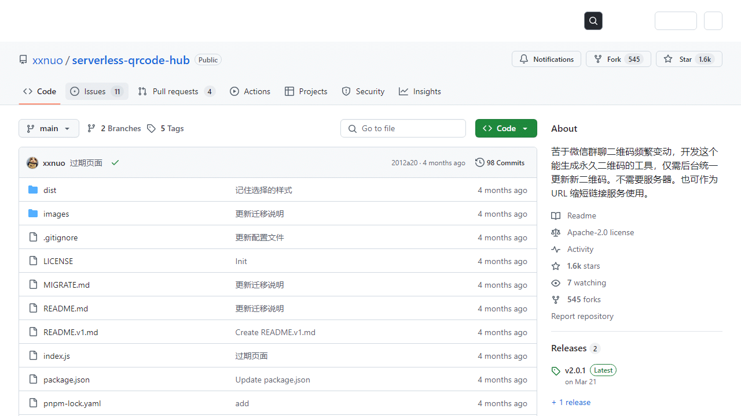The height and width of the screenshot is (416, 741).
Task: Click the .gitignore file icon
Action: 33,237
